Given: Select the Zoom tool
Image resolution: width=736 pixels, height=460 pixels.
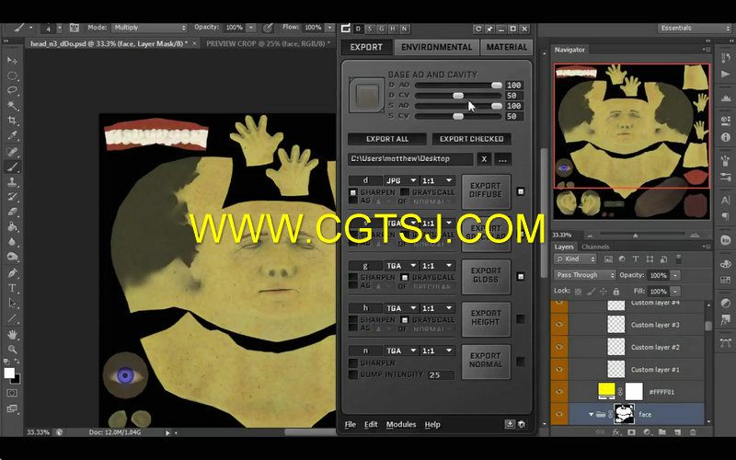Looking at the screenshot, I should [12, 350].
